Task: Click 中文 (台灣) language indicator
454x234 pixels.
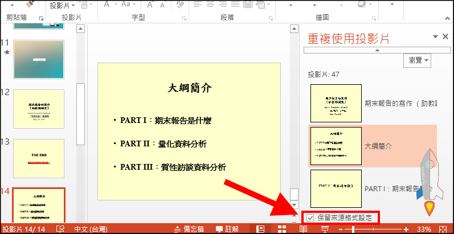Action: click(91, 229)
